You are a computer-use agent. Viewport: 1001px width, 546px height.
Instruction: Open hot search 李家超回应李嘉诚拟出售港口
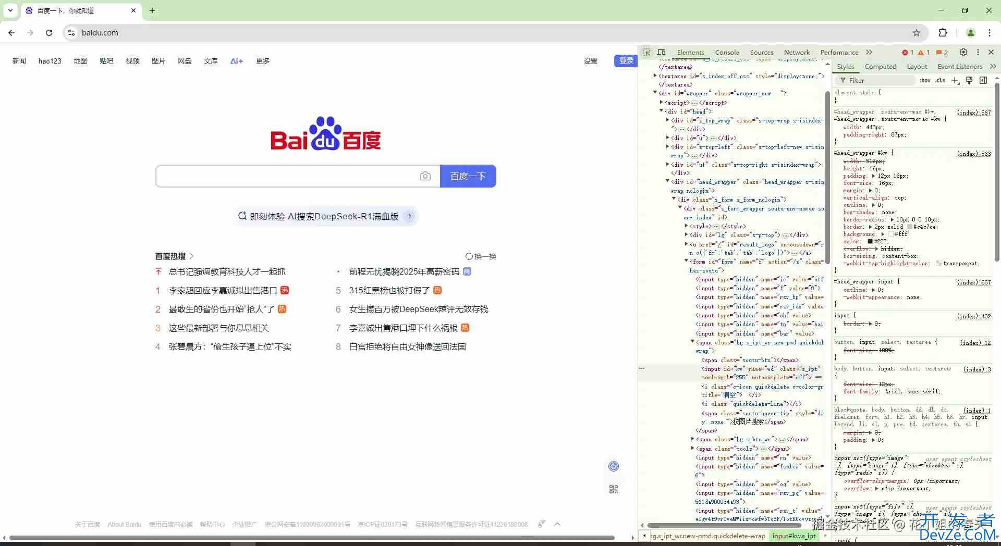point(223,290)
